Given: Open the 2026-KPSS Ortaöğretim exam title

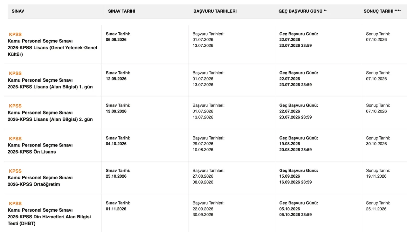Looking at the screenshot, I should pos(34,184).
